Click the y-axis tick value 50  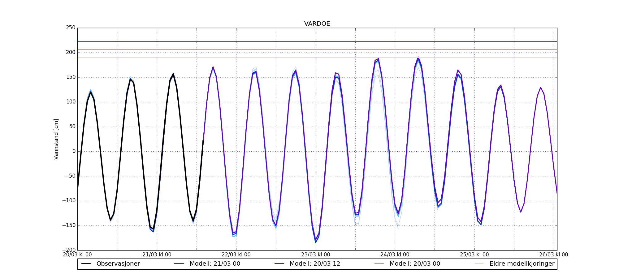(x=72, y=127)
